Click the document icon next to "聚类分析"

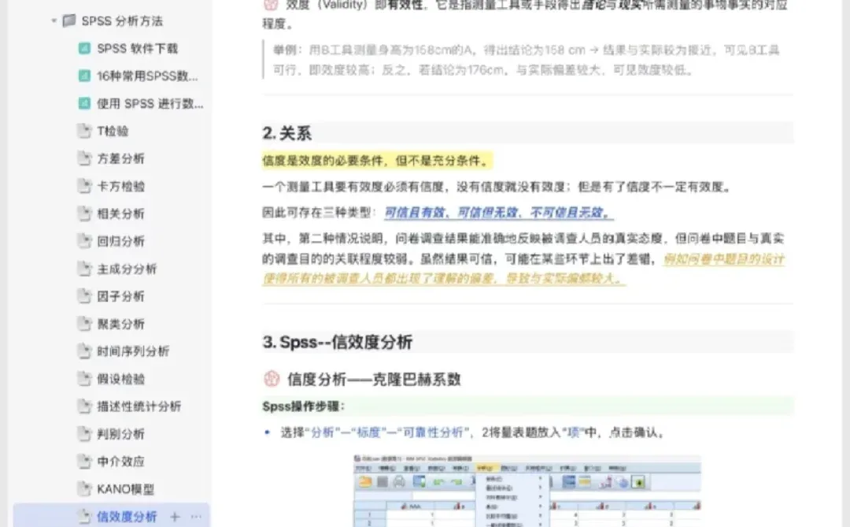(85, 323)
